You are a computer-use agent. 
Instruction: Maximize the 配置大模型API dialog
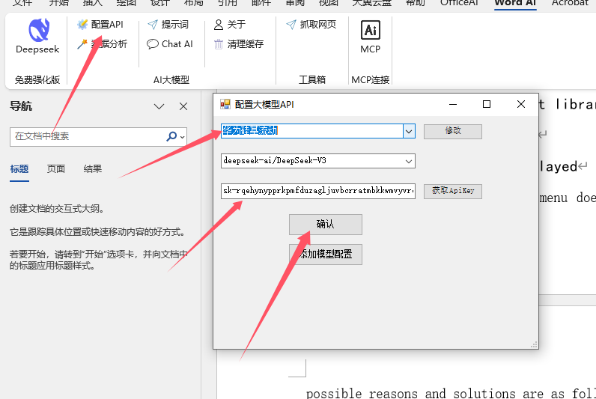point(487,104)
